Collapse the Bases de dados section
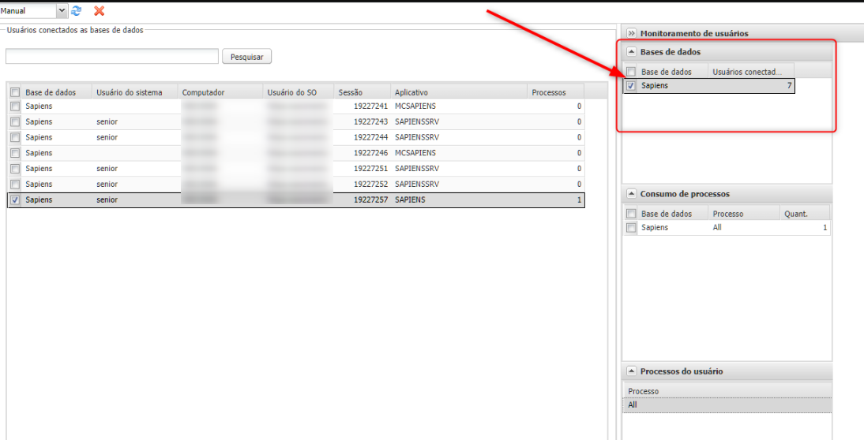 pos(632,52)
